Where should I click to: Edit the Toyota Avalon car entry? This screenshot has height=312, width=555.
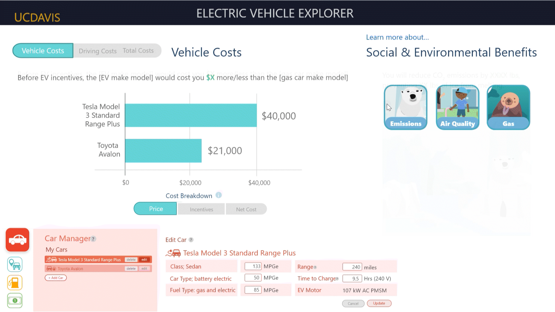click(144, 269)
